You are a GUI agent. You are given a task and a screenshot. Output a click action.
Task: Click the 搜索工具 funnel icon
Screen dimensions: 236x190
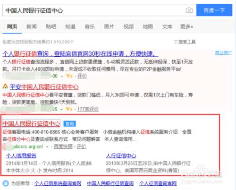tap(176, 42)
